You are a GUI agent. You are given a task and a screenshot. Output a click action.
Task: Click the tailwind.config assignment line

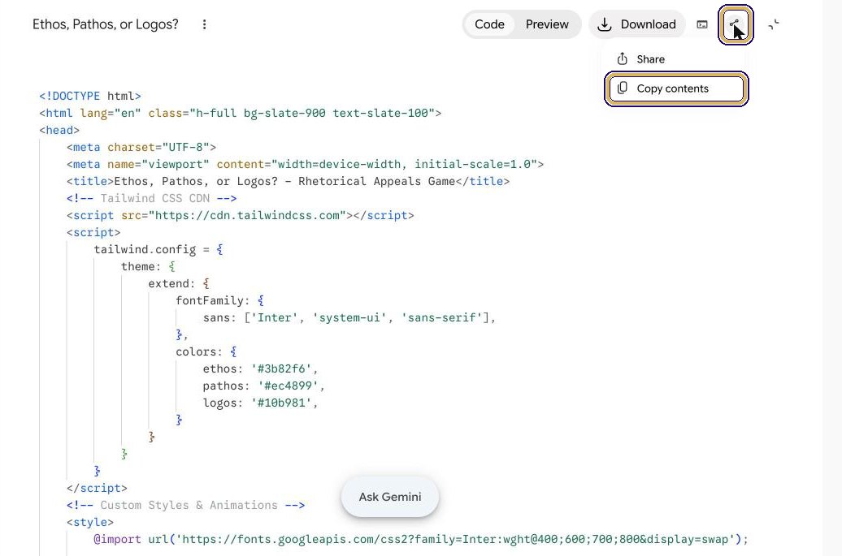coord(158,249)
